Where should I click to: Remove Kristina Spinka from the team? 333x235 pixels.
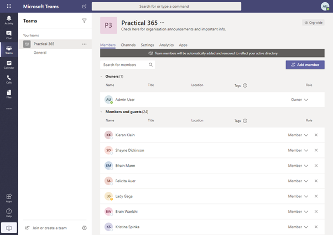coord(316,227)
